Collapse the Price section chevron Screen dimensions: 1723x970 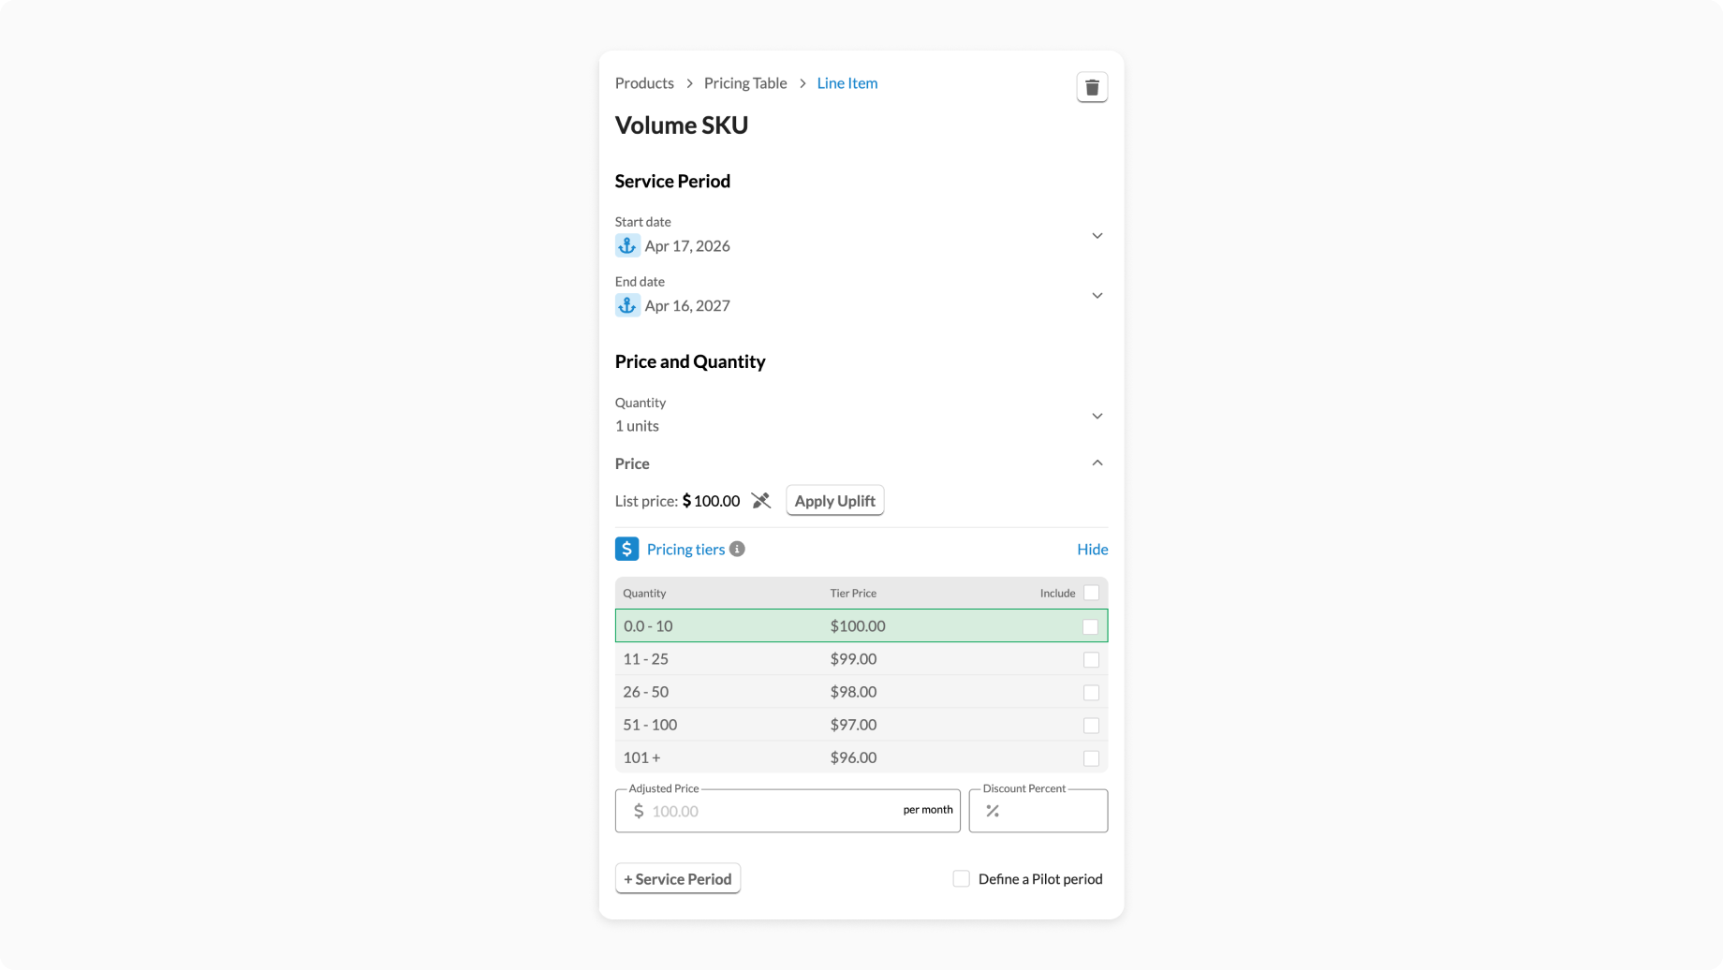pos(1097,463)
